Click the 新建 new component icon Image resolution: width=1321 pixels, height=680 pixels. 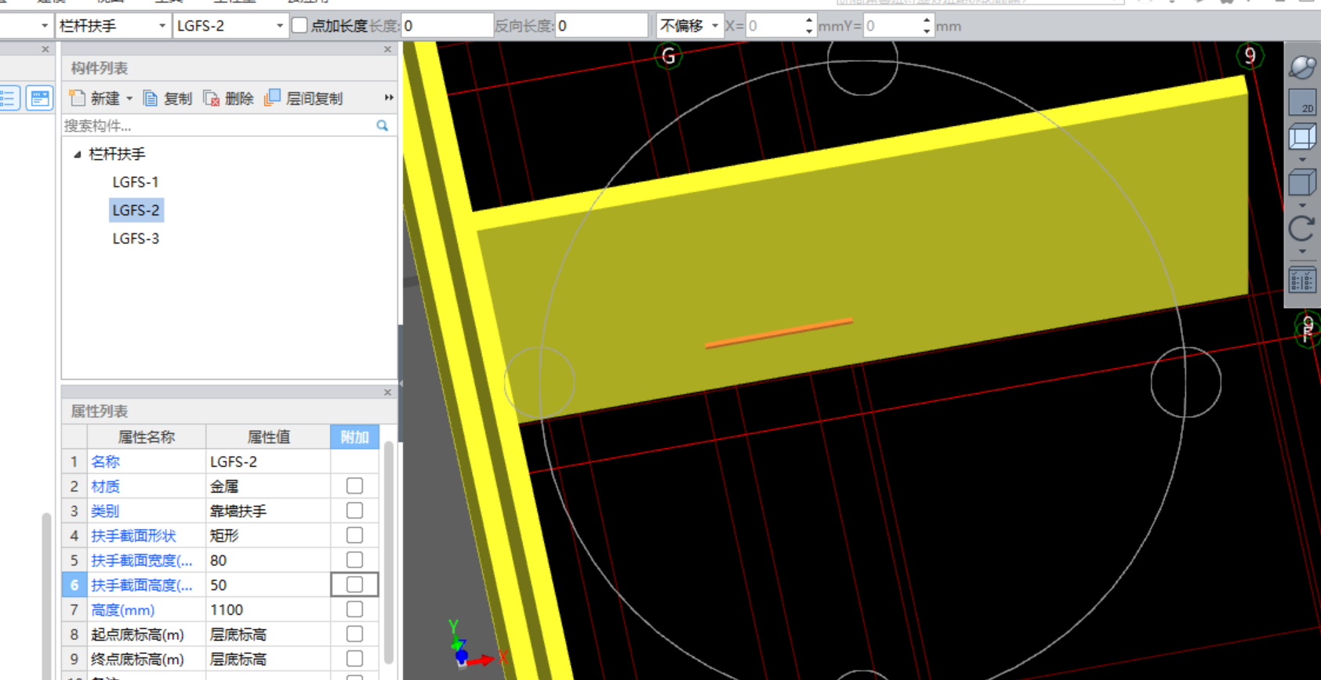78,98
